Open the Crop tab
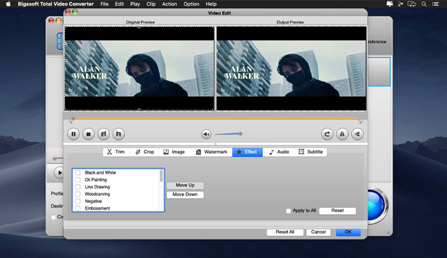The height and width of the screenshot is (258, 447). point(145,152)
